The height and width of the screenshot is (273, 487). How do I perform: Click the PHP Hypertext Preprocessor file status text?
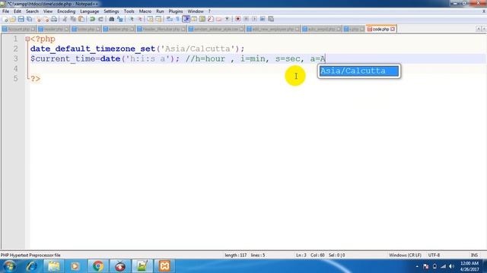(x=30, y=256)
